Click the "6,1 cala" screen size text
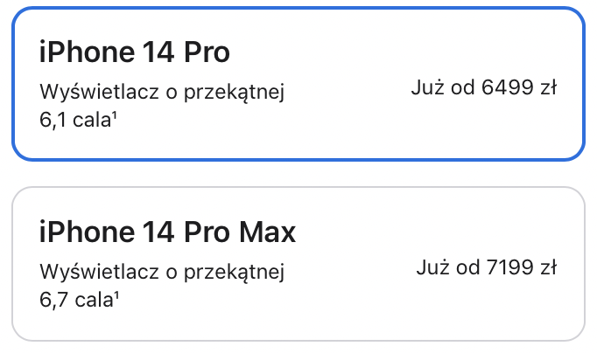Screen dimensions: 597x353 tap(75, 120)
